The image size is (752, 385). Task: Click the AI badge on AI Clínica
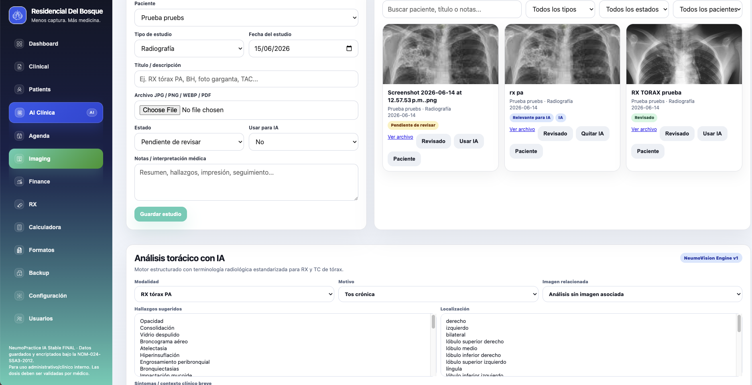(x=92, y=113)
